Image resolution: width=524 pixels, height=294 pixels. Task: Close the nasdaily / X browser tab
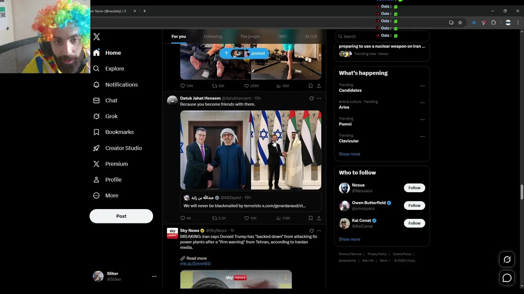pyautogui.click(x=135, y=11)
